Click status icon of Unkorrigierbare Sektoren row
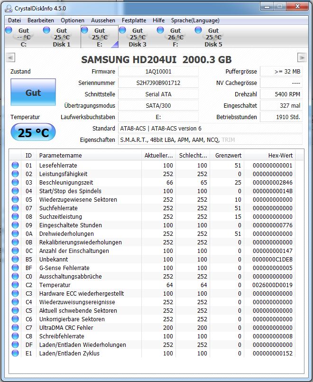The height and width of the screenshot is (382, 313). point(15,319)
